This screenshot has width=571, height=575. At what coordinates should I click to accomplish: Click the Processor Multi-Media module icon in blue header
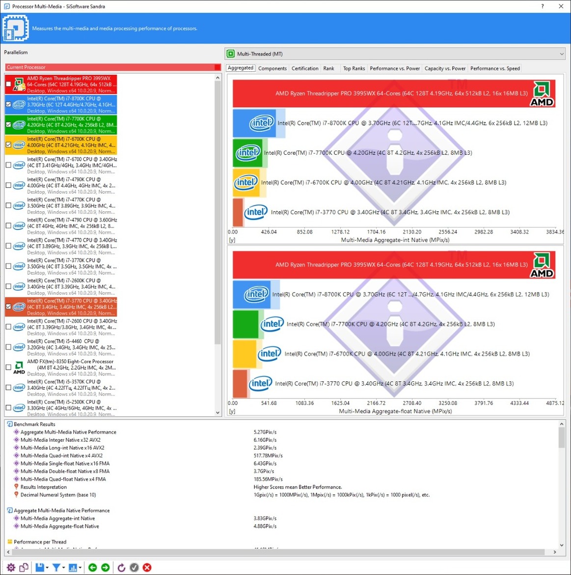tap(15, 28)
